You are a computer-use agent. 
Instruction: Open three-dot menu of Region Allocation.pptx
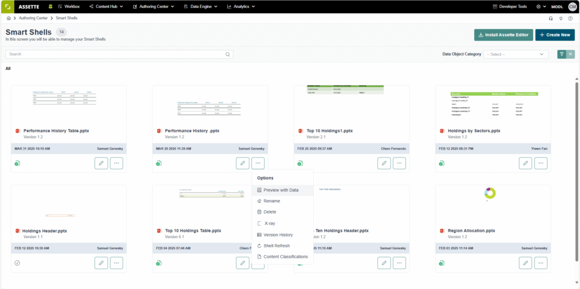click(x=541, y=263)
